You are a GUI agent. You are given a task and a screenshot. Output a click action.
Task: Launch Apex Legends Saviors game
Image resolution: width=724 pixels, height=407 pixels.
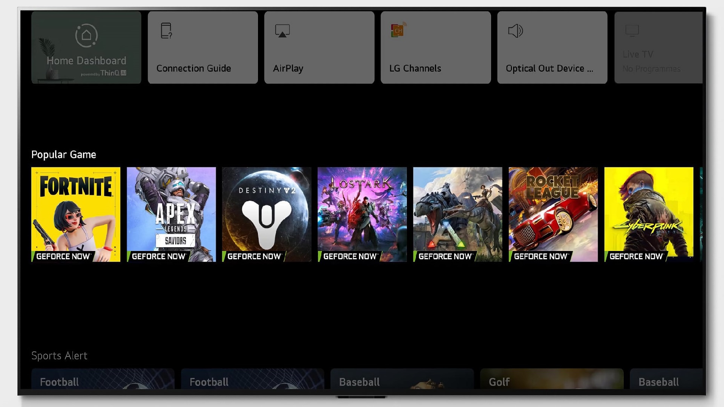171,214
